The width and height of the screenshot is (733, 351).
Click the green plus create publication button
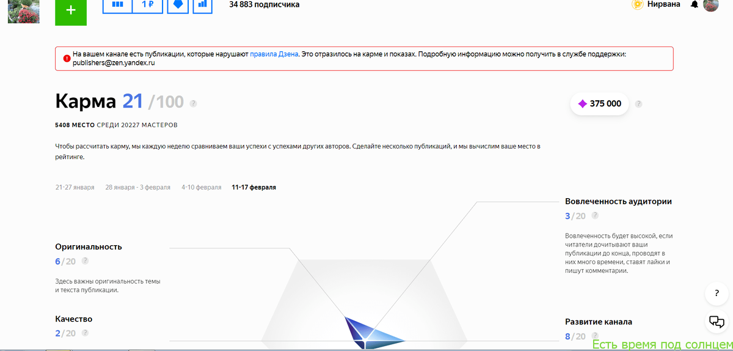pos(71,11)
